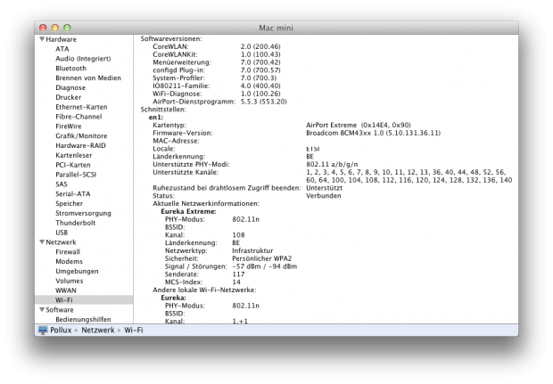Click the Software section label

coord(60,310)
